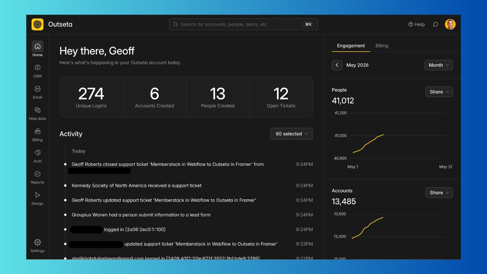Open the user profile avatar
Image resolution: width=487 pixels, height=274 pixels.
pos(450,24)
